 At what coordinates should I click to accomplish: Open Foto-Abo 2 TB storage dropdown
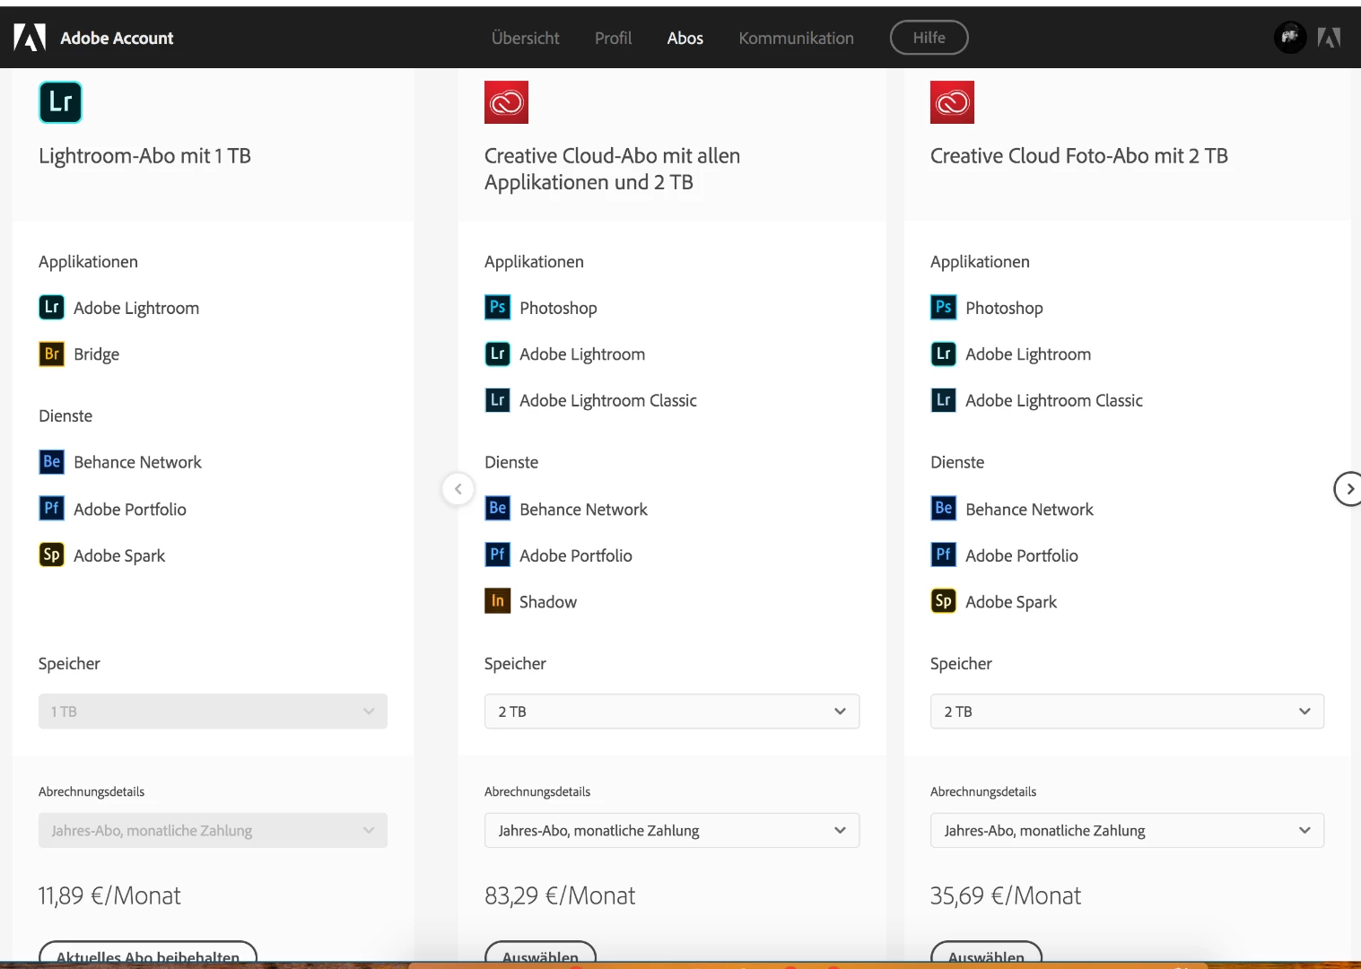(x=1127, y=711)
